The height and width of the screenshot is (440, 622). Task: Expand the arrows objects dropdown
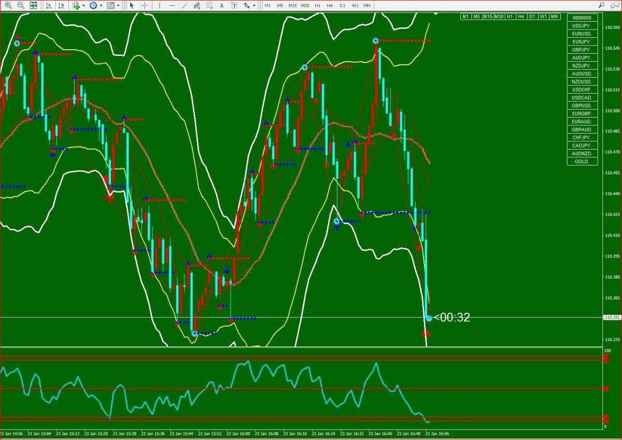[254, 5]
